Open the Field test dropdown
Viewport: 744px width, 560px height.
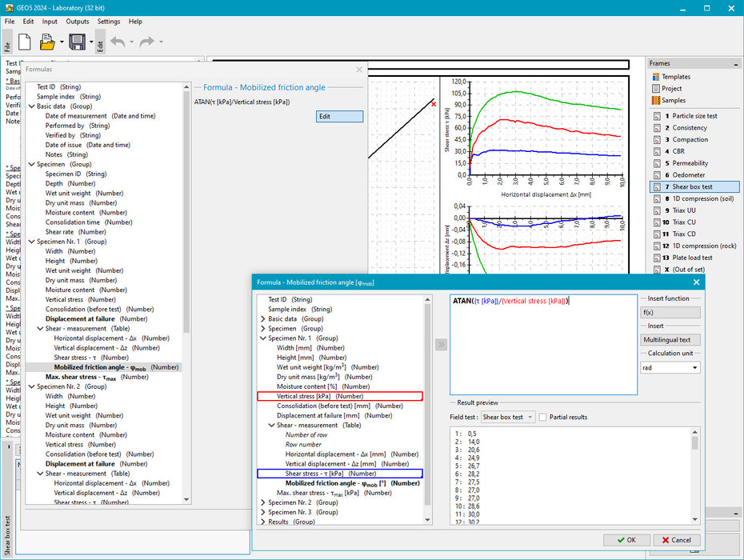(x=508, y=417)
